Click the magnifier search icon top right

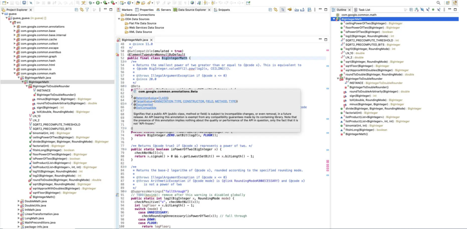[x=438, y=3]
